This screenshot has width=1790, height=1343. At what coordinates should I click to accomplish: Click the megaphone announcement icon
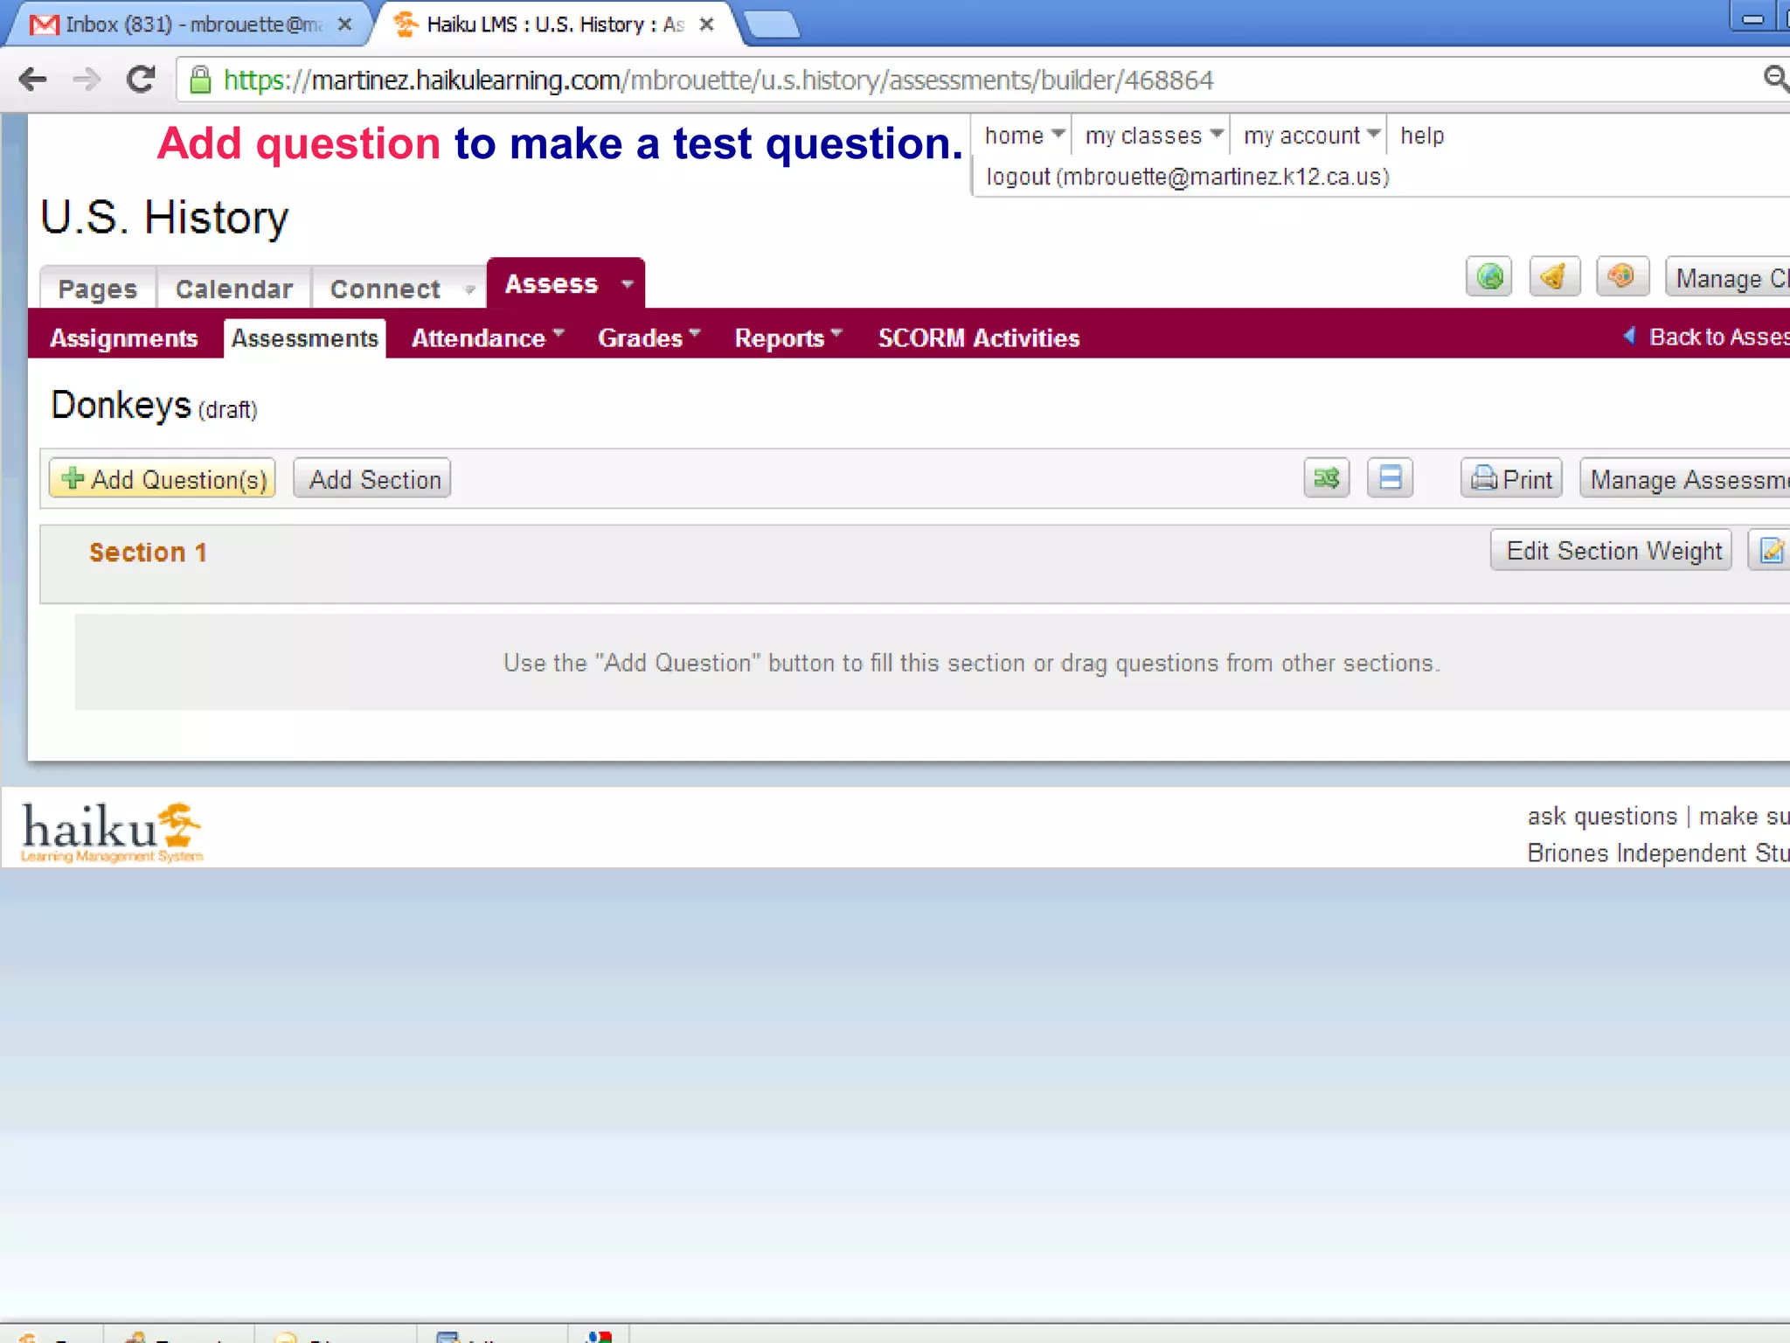(x=1555, y=277)
